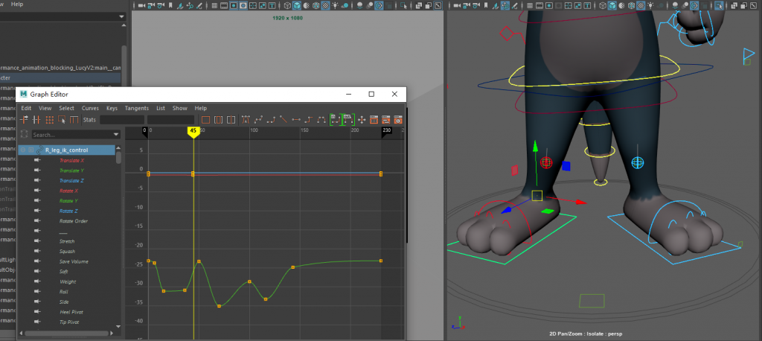Image resolution: width=762 pixels, height=341 pixels.
Task: Open the Time Editor icon
Action: point(399,120)
